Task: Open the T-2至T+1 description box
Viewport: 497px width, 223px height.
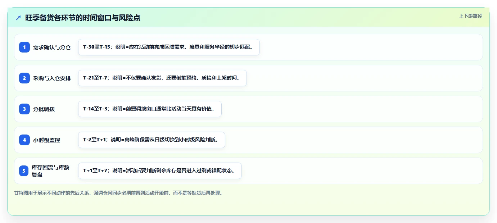Action: pos(152,140)
